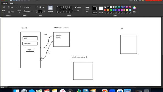The image size is (163, 92).
Task: Click the 'Idiot' text box on canvas
Action: [30, 38]
